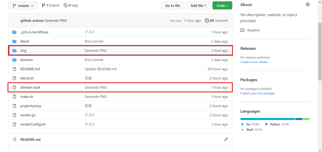
Task: Open the renderConfig.txt file
Action: tap(33, 124)
